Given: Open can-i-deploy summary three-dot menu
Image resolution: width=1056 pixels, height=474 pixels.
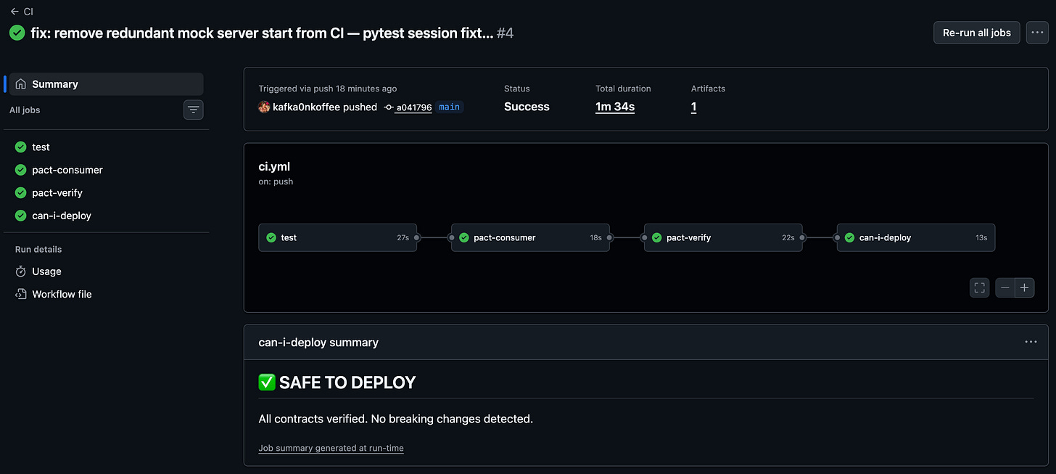Looking at the screenshot, I should point(1031,342).
